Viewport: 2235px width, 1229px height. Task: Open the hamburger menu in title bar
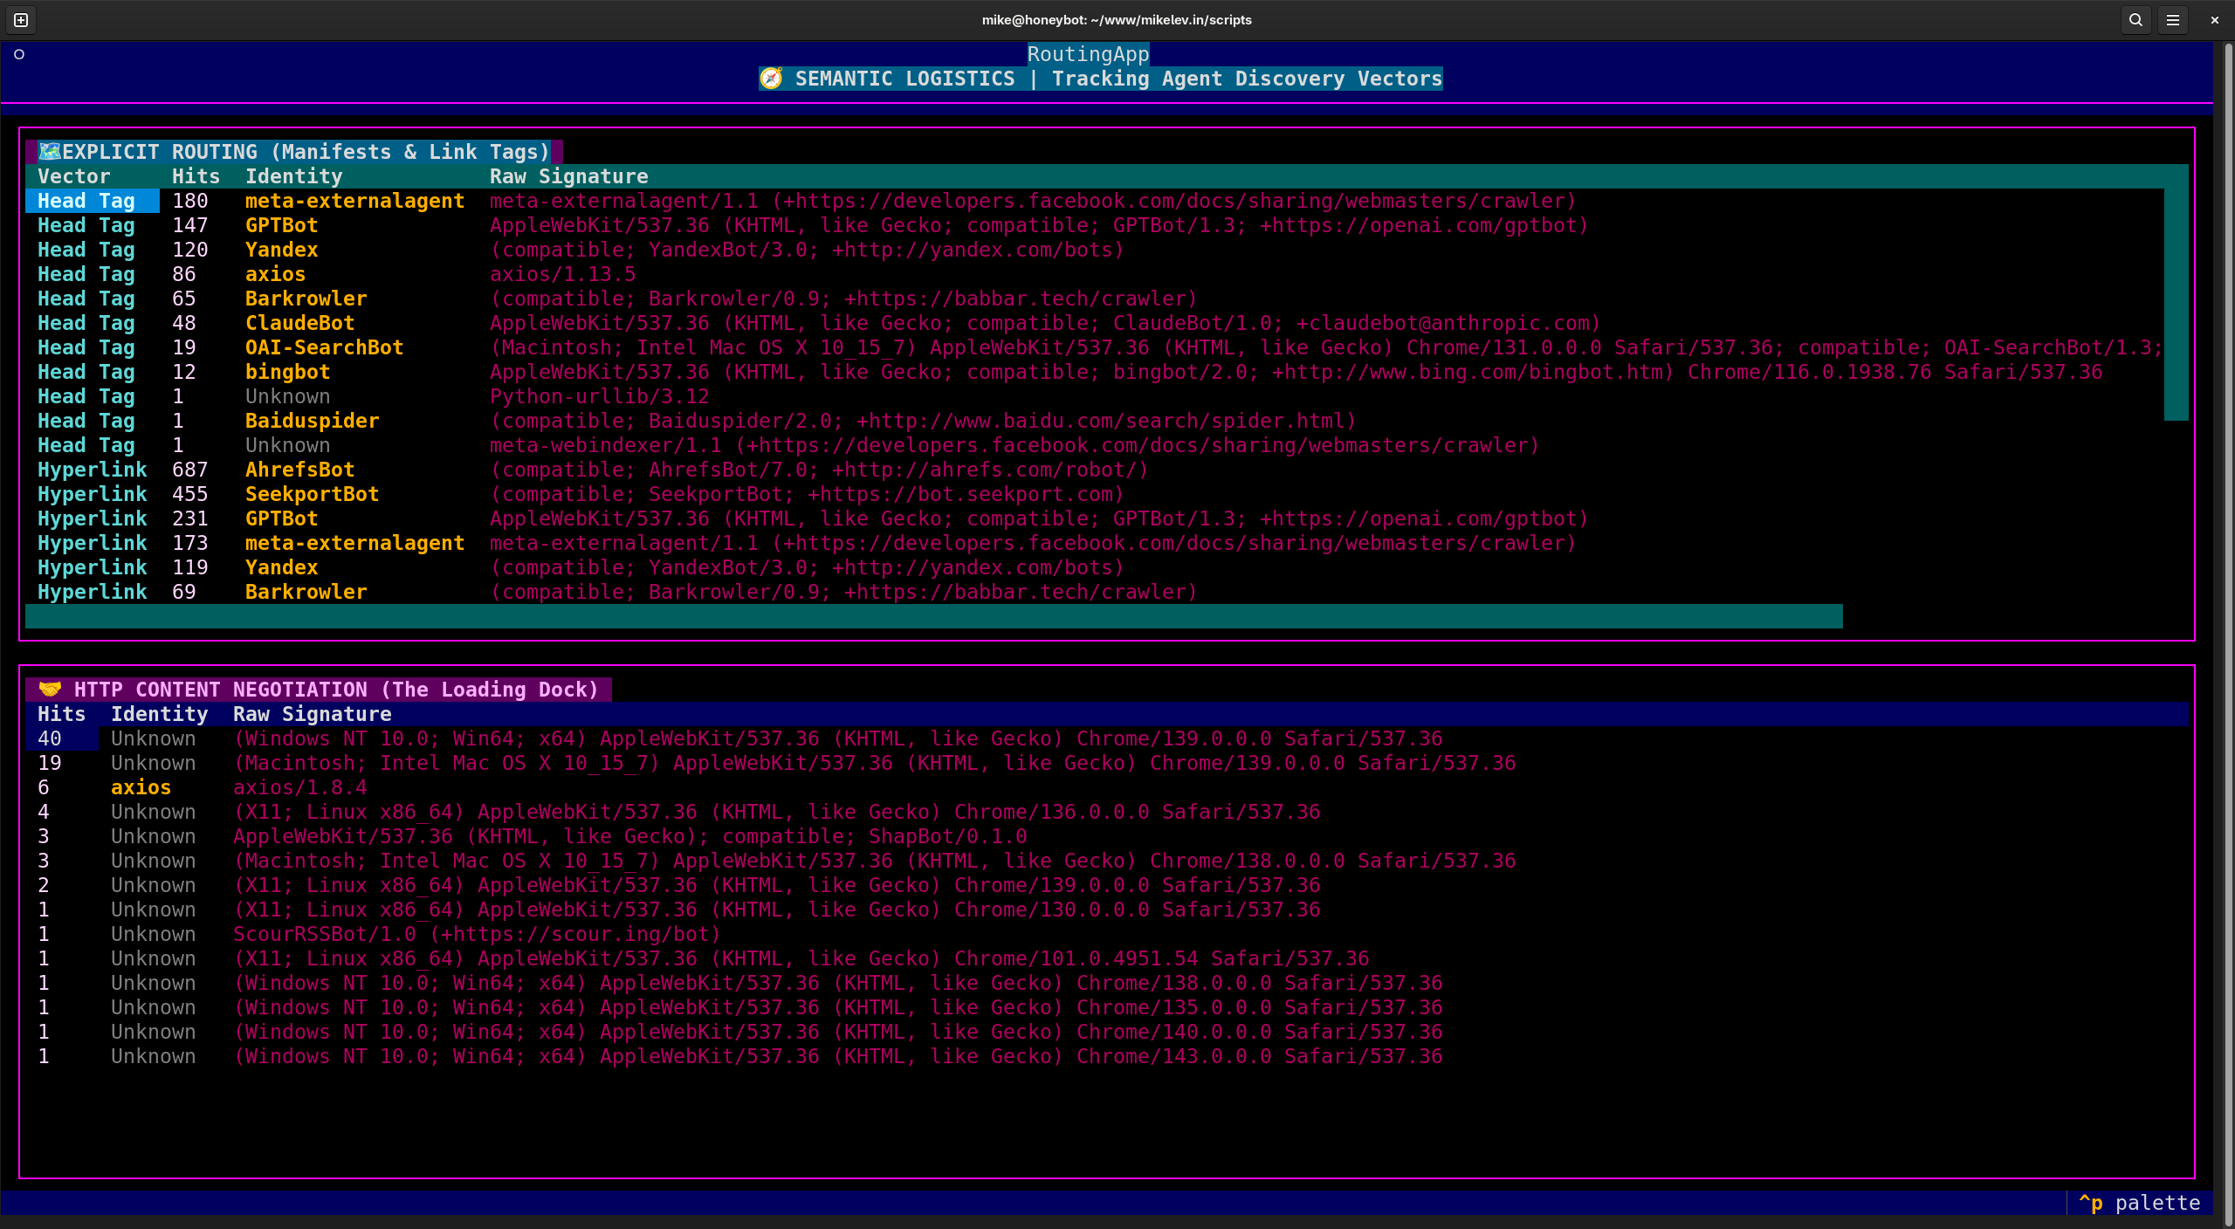pos(2173,20)
